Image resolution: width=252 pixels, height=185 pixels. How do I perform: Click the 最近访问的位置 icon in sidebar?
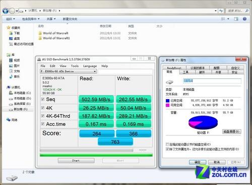[x=11, y=44]
